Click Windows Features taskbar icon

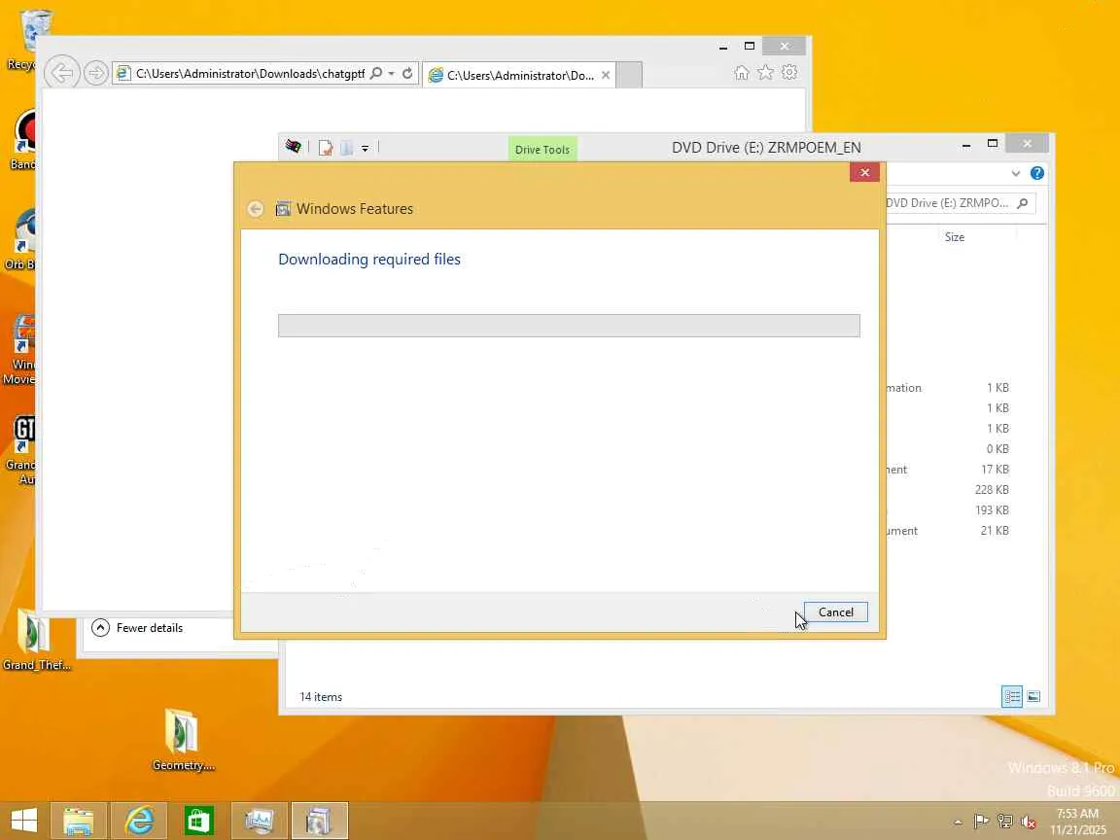pos(319,821)
